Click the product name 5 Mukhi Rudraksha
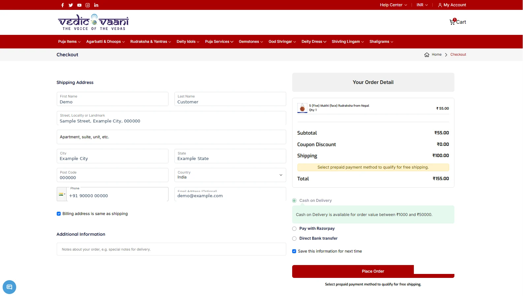The height and width of the screenshot is (296, 523). 339,106
